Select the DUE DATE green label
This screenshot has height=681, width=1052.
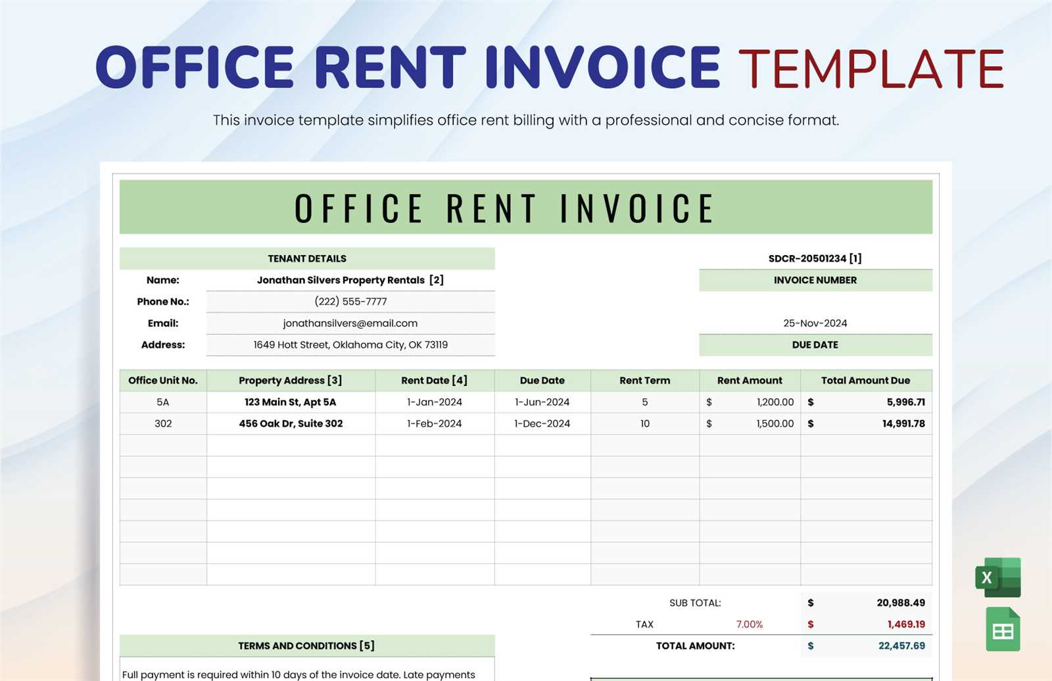point(815,345)
